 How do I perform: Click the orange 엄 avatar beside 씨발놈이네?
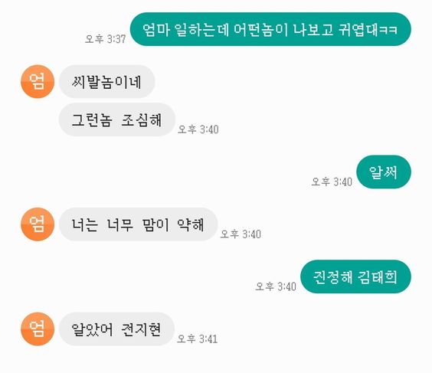tap(38, 81)
